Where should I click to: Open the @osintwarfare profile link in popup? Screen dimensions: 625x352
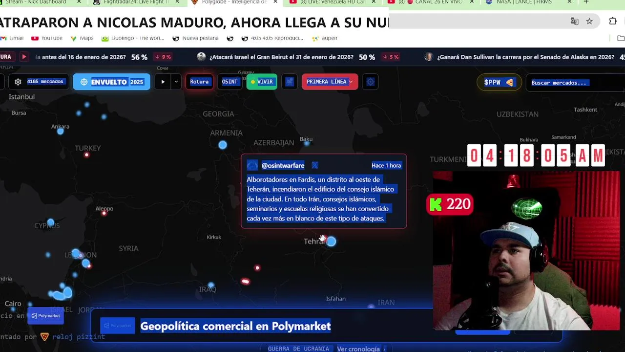tap(283, 165)
